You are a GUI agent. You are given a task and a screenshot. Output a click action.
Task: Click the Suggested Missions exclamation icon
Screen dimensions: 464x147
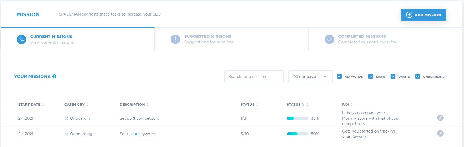175,39
